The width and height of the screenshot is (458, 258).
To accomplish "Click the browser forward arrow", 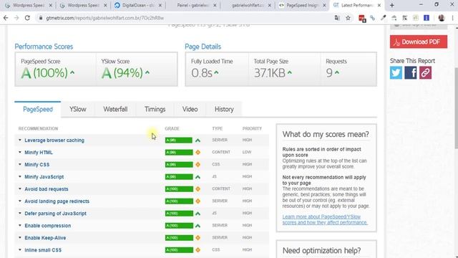I will click(16, 18).
